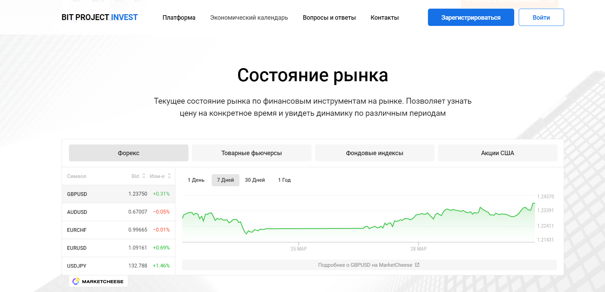Click the Зарегистрироваться button
Screen dimensions: 605x292
coord(471,17)
